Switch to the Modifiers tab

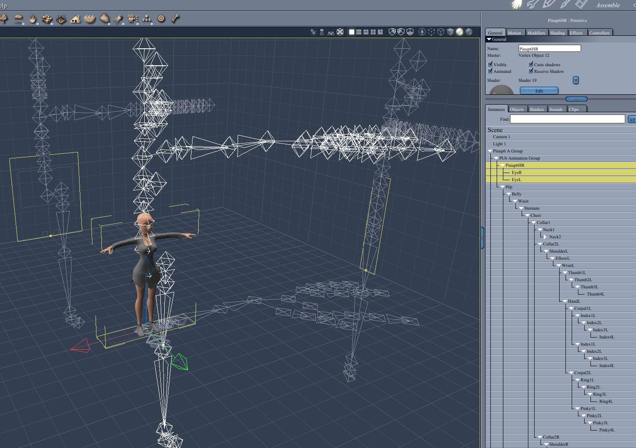(x=536, y=33)
